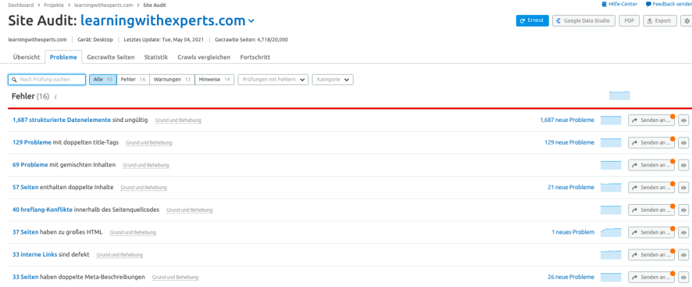The height and width of the screenshot is (287, 692).
Task: Open 37 Seiten zu großes HTML link
Action: click(x=25, y=232)
